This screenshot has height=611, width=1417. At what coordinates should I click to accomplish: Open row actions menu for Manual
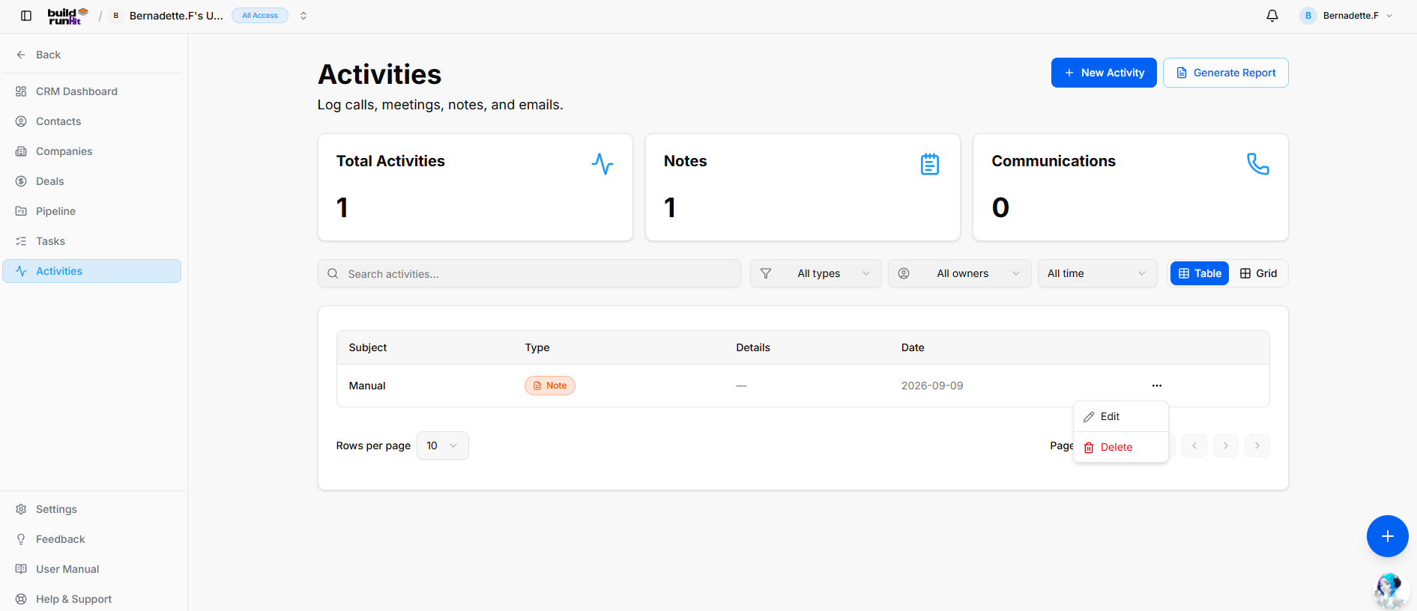click(x=1157, y=386)
